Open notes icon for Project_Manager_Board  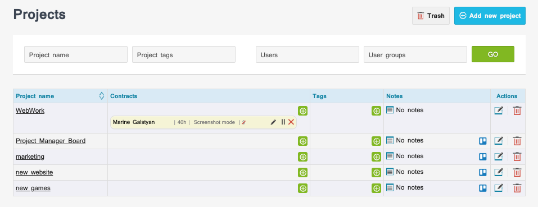(390, 140)
